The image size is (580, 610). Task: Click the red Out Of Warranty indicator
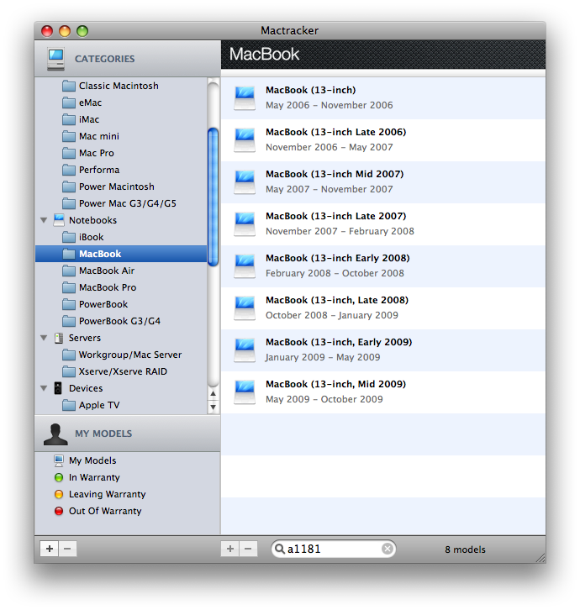pos(59,511)
